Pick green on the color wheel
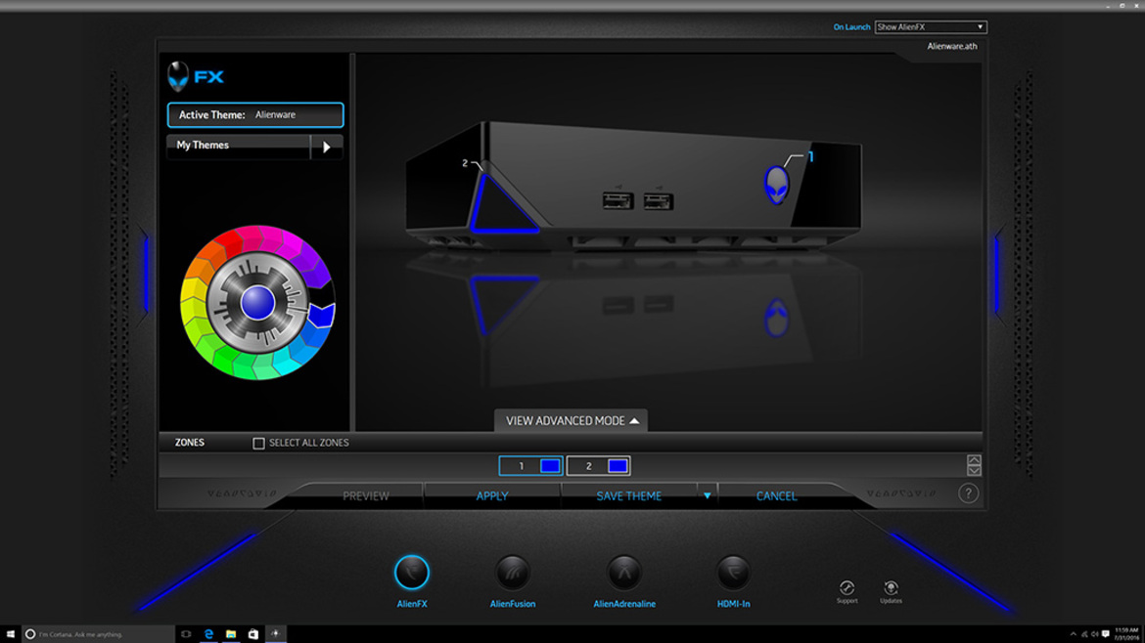 (226, 361)
